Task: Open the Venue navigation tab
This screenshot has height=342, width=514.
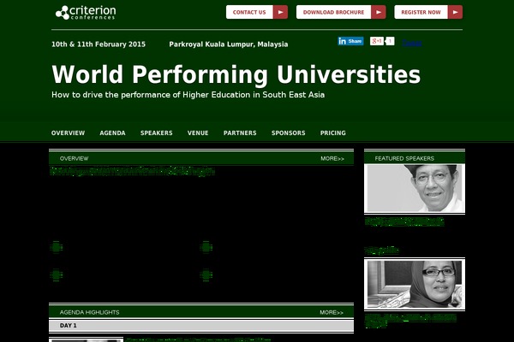Action: pyautogui.click(x=198, y=133)
